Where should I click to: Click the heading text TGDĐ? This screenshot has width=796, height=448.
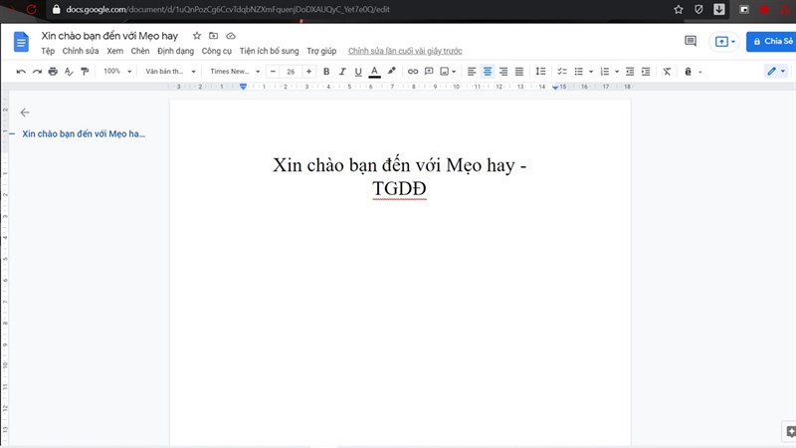click(x=400, y=188)
